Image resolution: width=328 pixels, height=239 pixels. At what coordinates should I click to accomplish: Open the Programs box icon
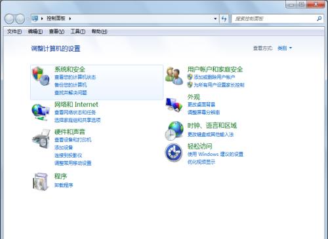pyautogui.click(x=41, y=181)
